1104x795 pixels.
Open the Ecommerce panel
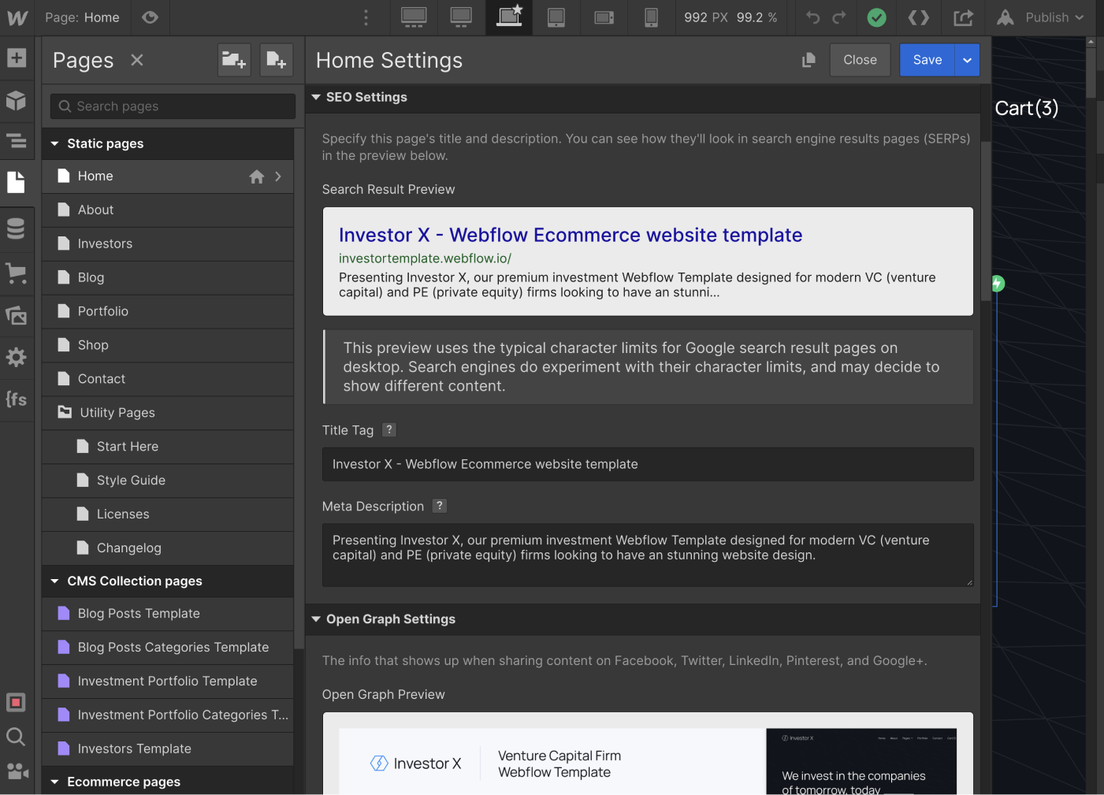[17, 273]
